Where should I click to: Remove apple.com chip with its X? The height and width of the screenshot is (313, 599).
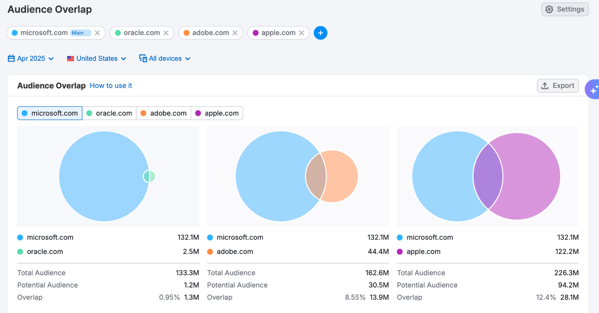tap(301, 33)
